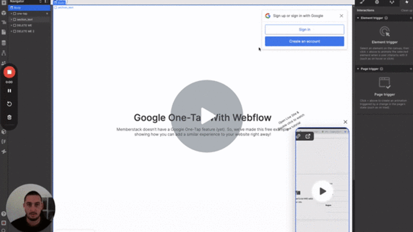Screen dimensions: 413x232
Task: Click the Google One-Tap With Webflow heading
Action: point(202,118)
